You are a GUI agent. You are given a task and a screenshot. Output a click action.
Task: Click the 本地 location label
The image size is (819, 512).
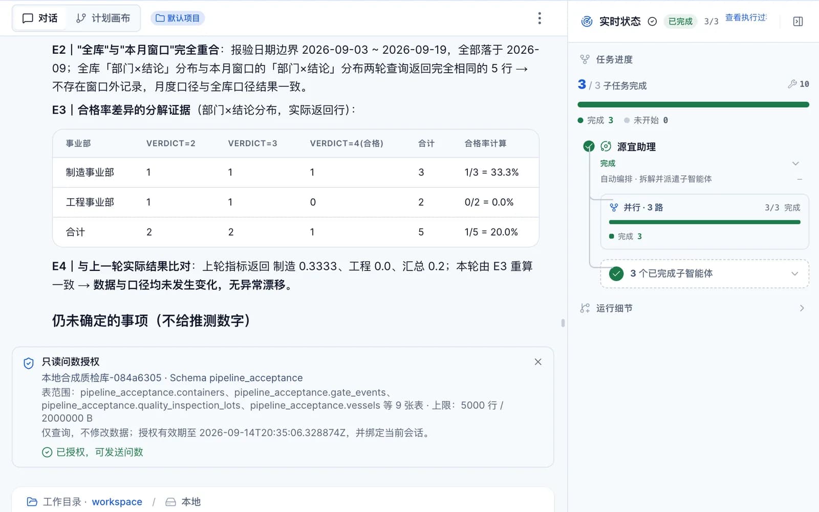tap(191, 502)
